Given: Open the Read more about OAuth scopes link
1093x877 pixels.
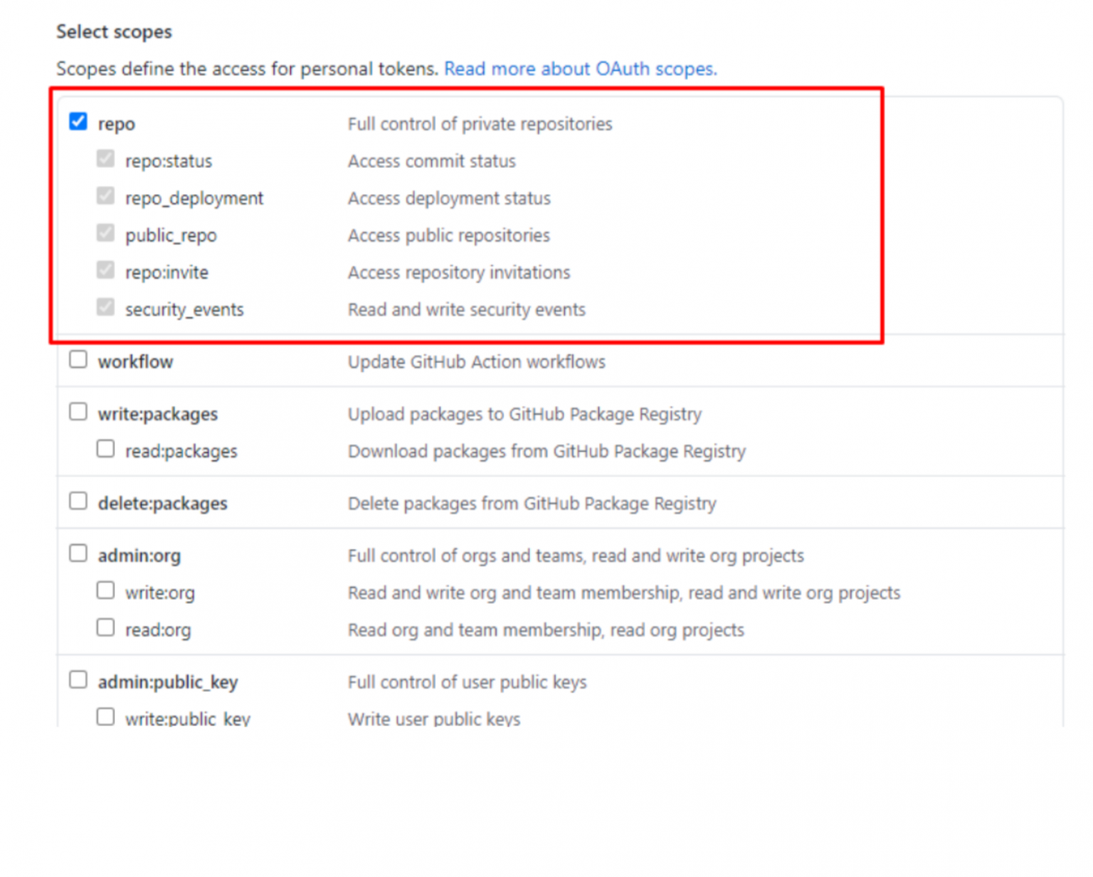Looking at the screenshot, I should pyautogui.click(x=580, y=68).
